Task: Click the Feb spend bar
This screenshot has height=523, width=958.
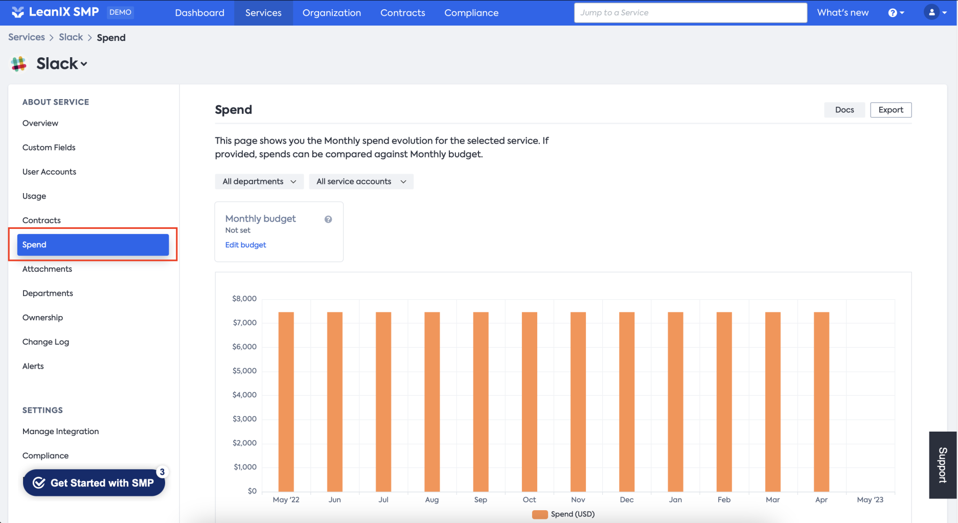Action: [724, 402]
